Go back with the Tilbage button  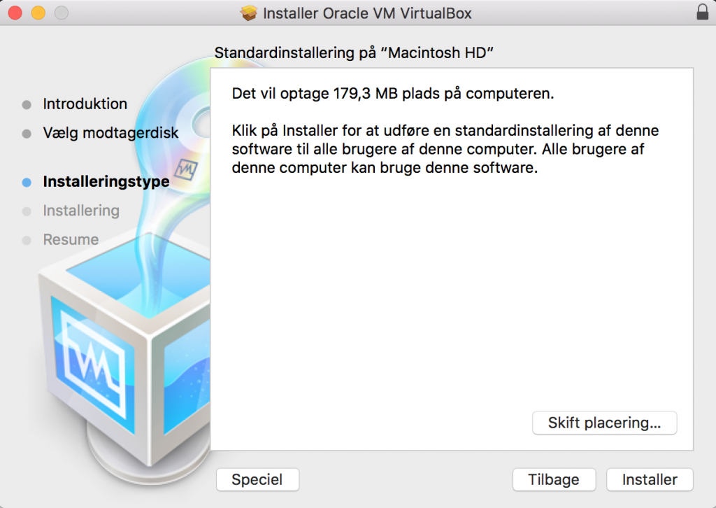[554, 480]
